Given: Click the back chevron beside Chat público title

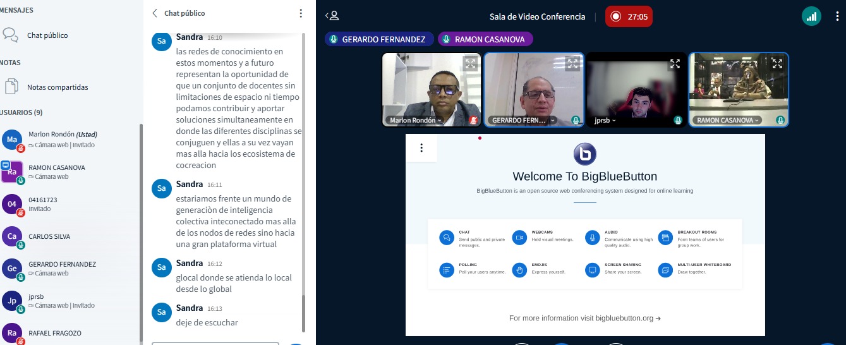Looking at the screenshot, I should (155, 13).
